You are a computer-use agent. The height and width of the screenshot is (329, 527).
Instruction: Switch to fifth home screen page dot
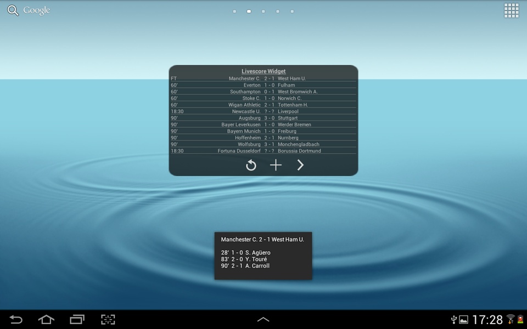tap(292, 12)
